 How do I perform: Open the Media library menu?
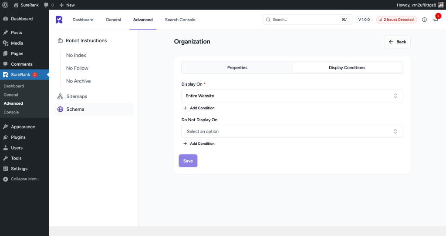coord(24,43)
